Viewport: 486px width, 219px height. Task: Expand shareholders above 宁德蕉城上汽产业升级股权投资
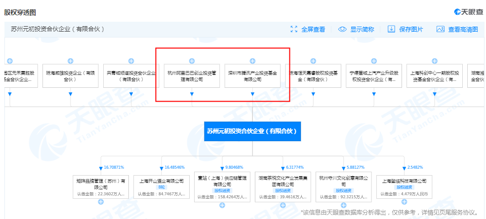(x=374, y=61)
